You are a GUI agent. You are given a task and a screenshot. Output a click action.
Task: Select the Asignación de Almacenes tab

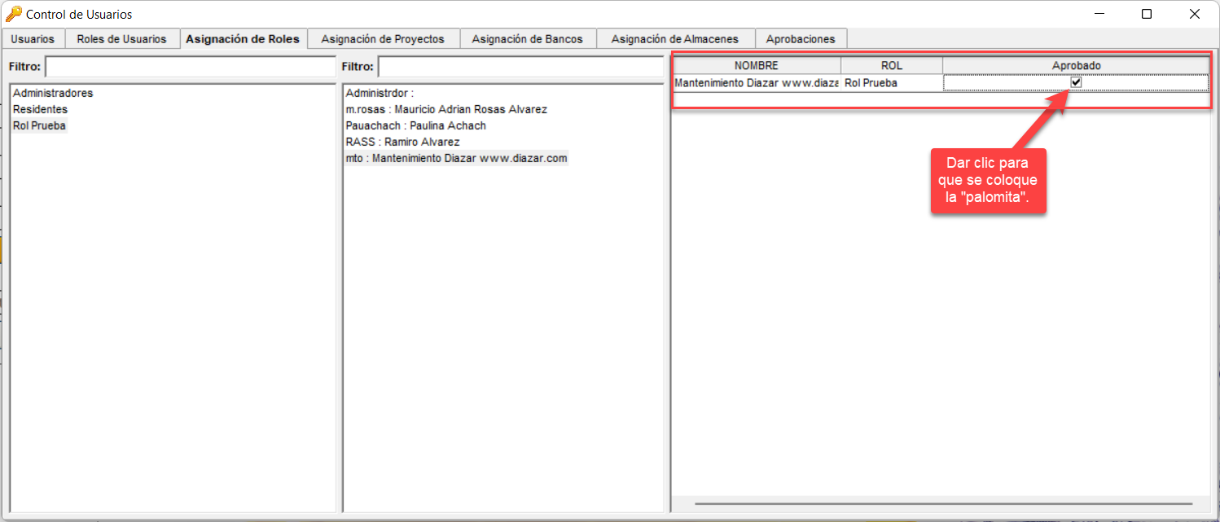click(676, 38)
